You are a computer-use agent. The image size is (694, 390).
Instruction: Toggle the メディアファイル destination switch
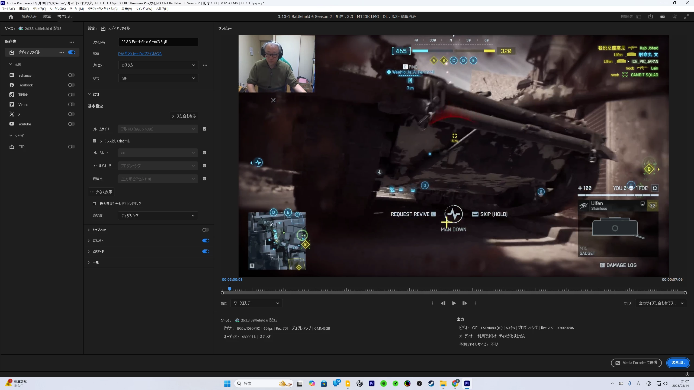[x=72, y=52]
